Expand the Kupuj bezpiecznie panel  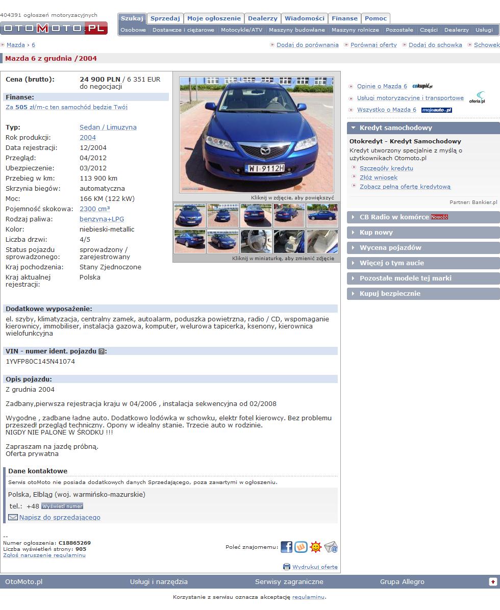(423, 294)
